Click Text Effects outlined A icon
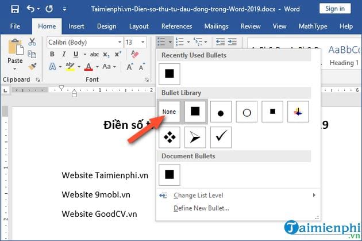The height and width of the screenshot is (241, 362). coord(53,67)
